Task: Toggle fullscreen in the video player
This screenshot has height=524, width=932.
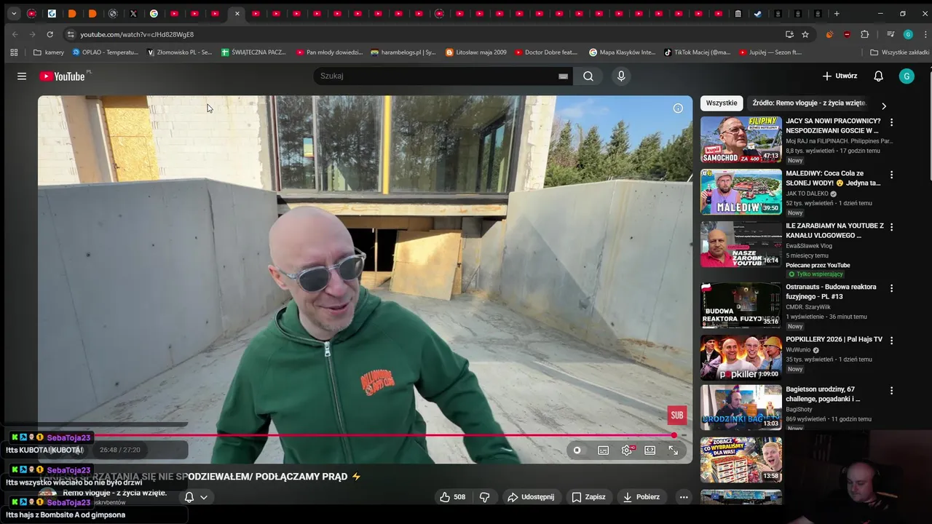Action: [674, 450]
